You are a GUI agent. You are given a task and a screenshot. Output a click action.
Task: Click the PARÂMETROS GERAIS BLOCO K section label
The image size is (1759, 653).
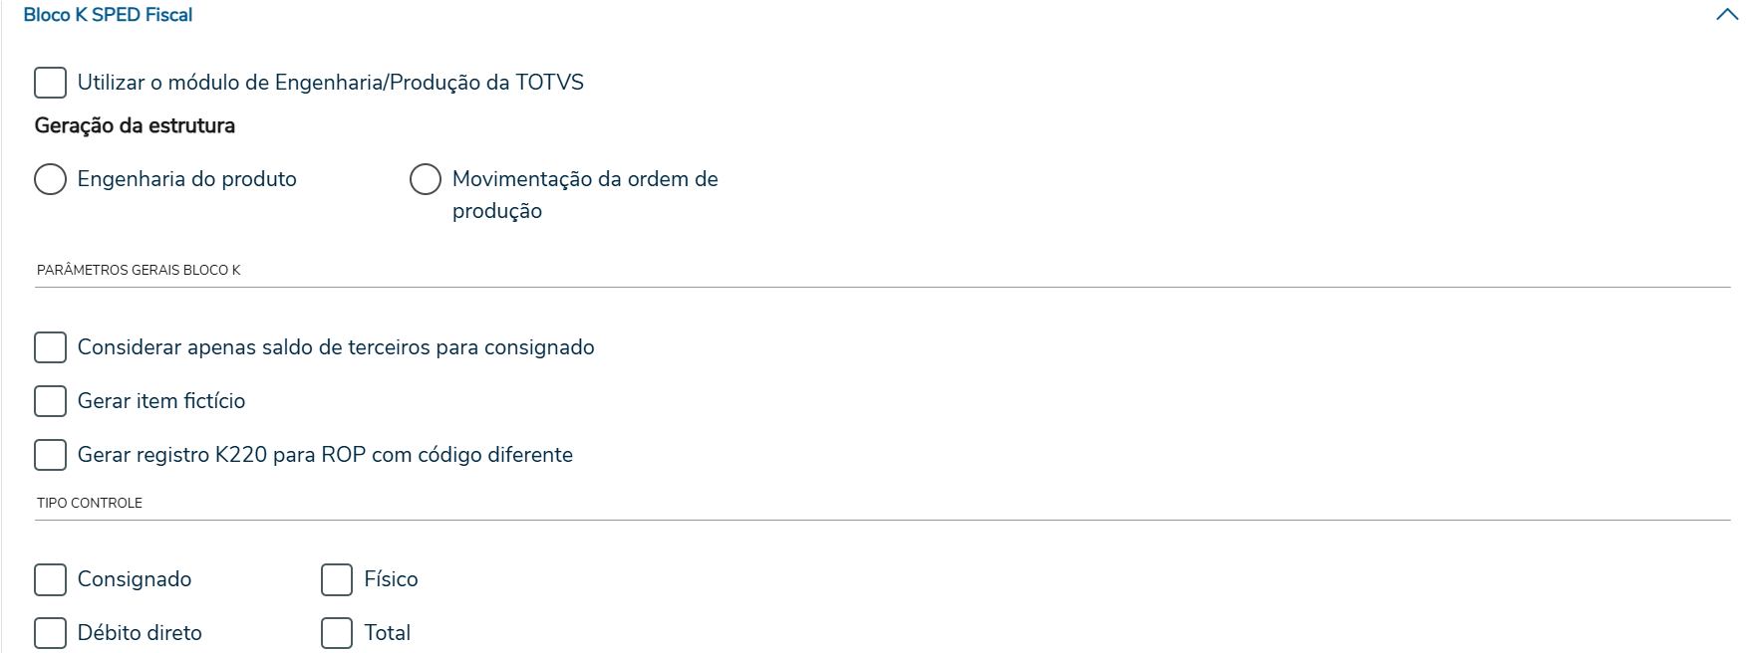point(139,270)
